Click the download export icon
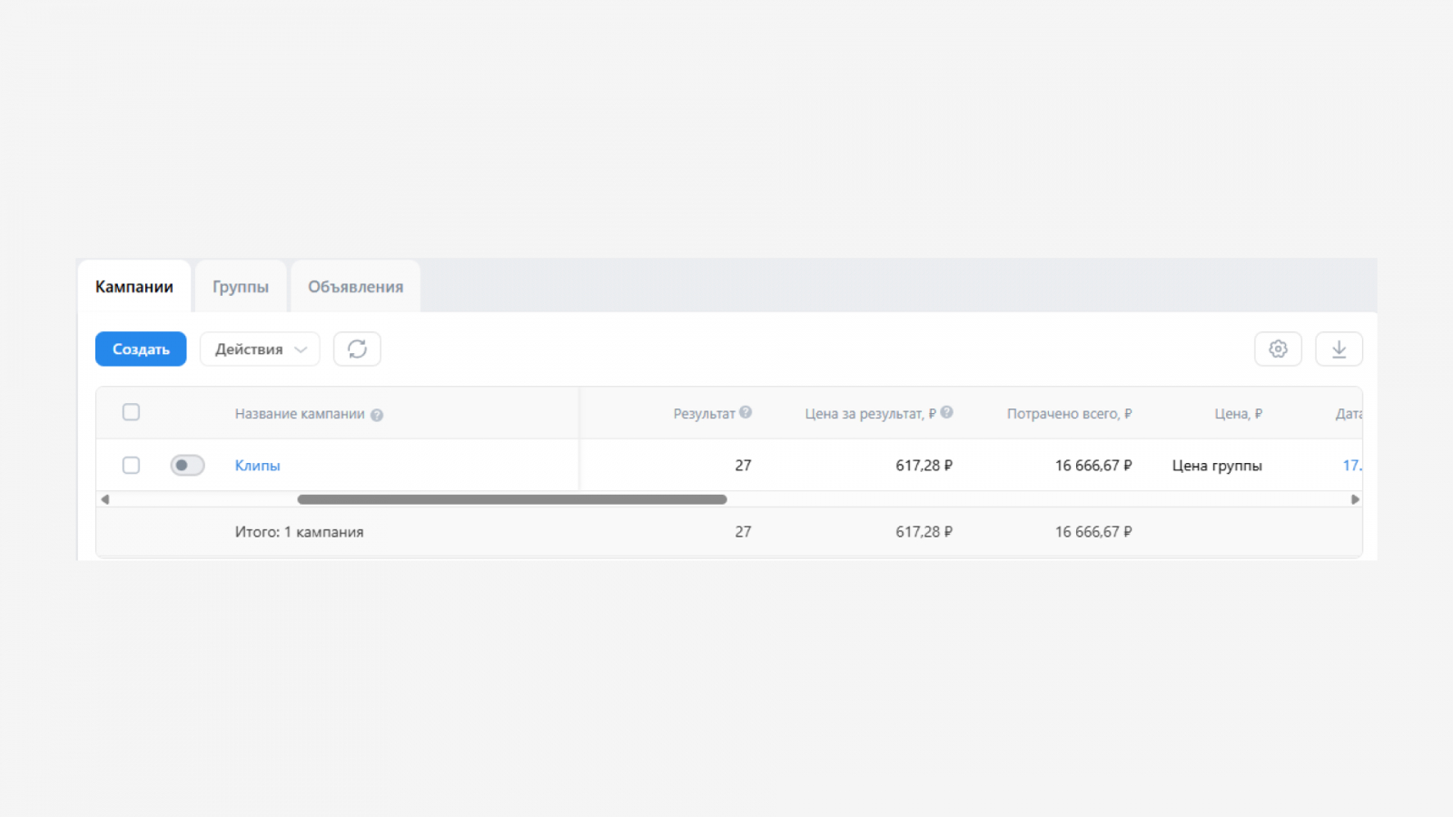Image resolution: width=1453 pixels, height=817 pixels. tap(1339, 349)
